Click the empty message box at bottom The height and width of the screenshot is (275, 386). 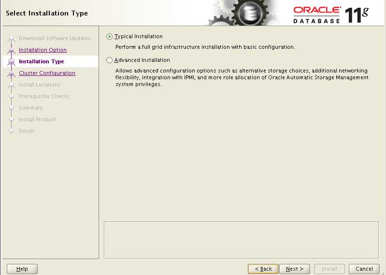(241, 240)
